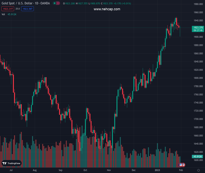The width and height of the screenshot is (205, 173).
Task: Click the Aug label on the time axis
Action: click(35, 170)
